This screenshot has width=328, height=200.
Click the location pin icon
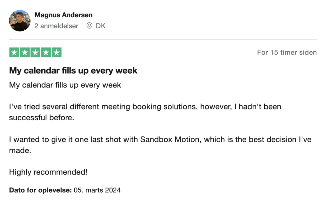(x=90, y=26)
